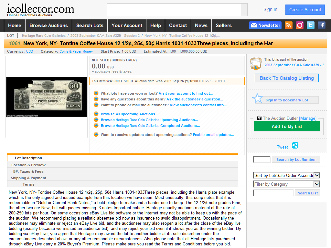Image resolution: width=331 pixels, height=248 pixels.
Task: Open the Contact page
Action: pos(178,26)
